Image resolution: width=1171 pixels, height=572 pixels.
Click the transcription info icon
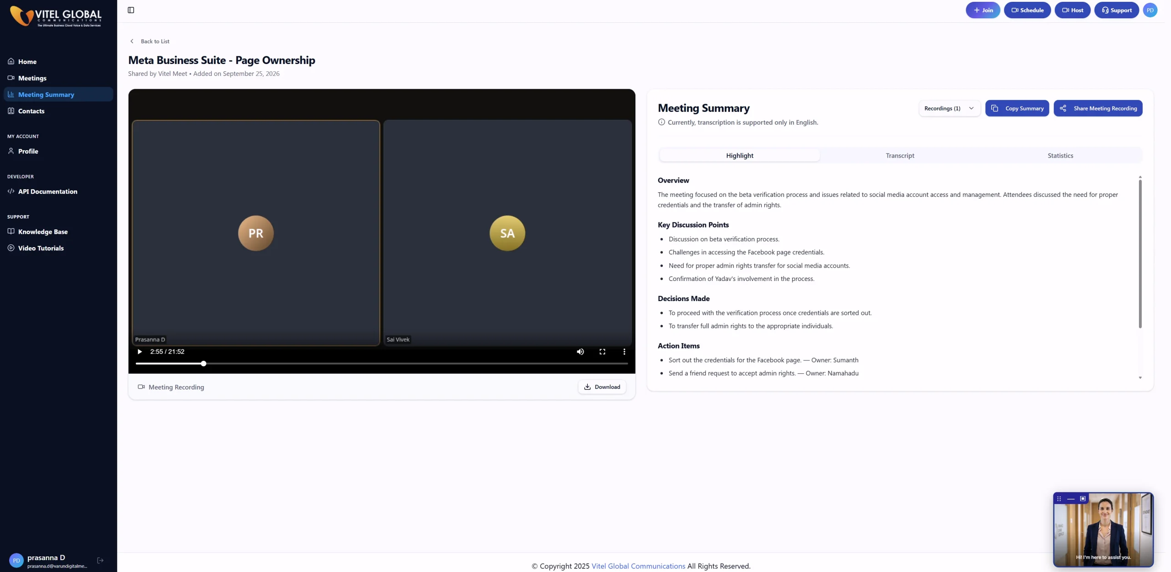coord(661,122)
